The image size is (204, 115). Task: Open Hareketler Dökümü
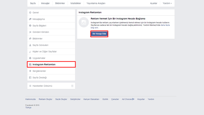pyautogui.click(x=51, y=86)
